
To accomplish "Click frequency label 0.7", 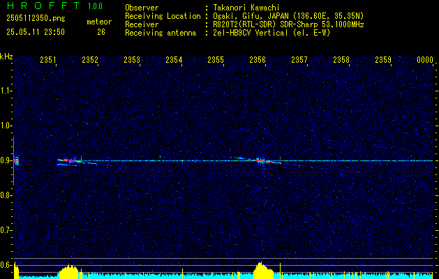I will click(x=6, y=230).
